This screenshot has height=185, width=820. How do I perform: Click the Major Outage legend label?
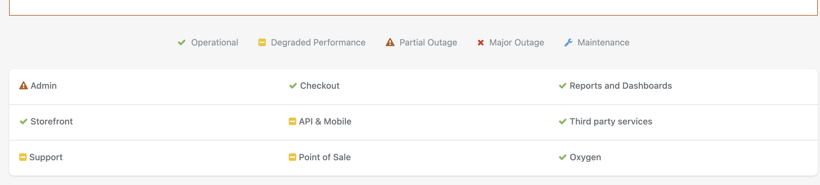(x=516, y=42)
